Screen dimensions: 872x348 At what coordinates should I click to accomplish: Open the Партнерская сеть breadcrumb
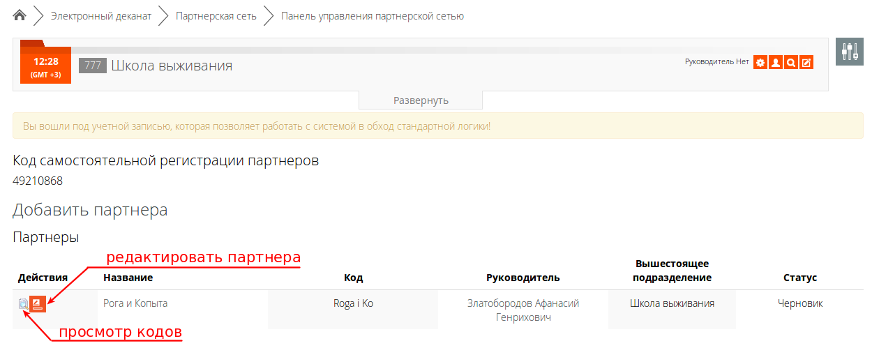tap(216, 16)
